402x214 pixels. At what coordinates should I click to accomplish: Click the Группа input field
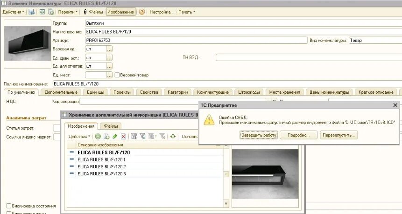tap(243, 23)
